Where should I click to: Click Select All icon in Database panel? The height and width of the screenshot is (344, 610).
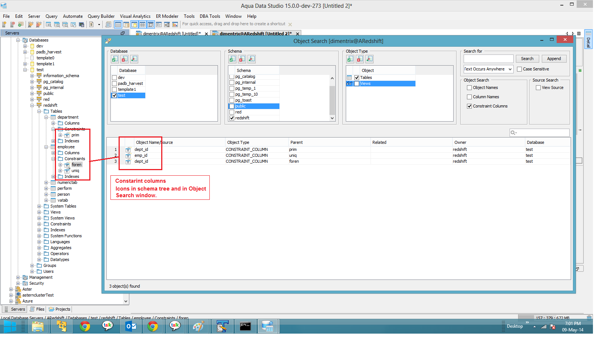[115, 59]
